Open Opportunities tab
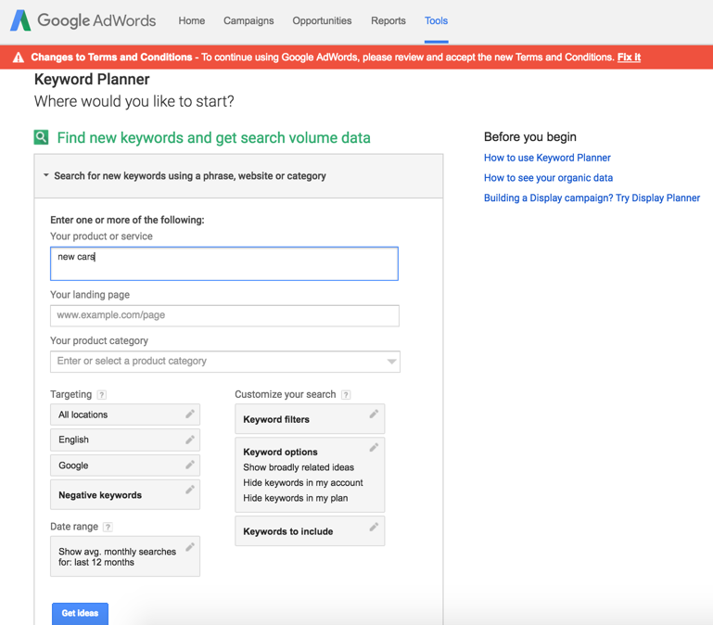Image resolution: width=713 pixels, height=625 pixels. pos(322,21)
